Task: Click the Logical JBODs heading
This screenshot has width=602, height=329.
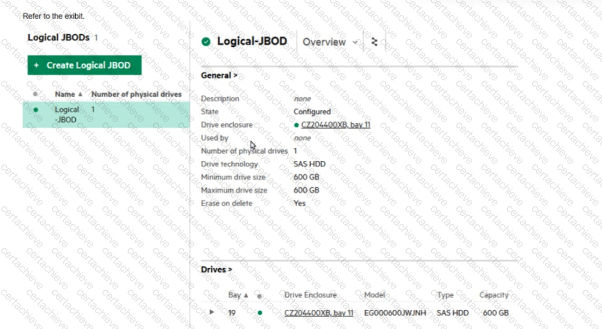Action: tap(58, 37)
